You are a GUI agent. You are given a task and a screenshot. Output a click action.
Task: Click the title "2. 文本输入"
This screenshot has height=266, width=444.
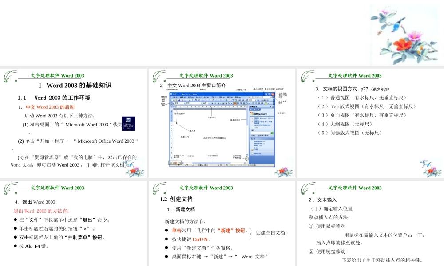pos(322,200)
